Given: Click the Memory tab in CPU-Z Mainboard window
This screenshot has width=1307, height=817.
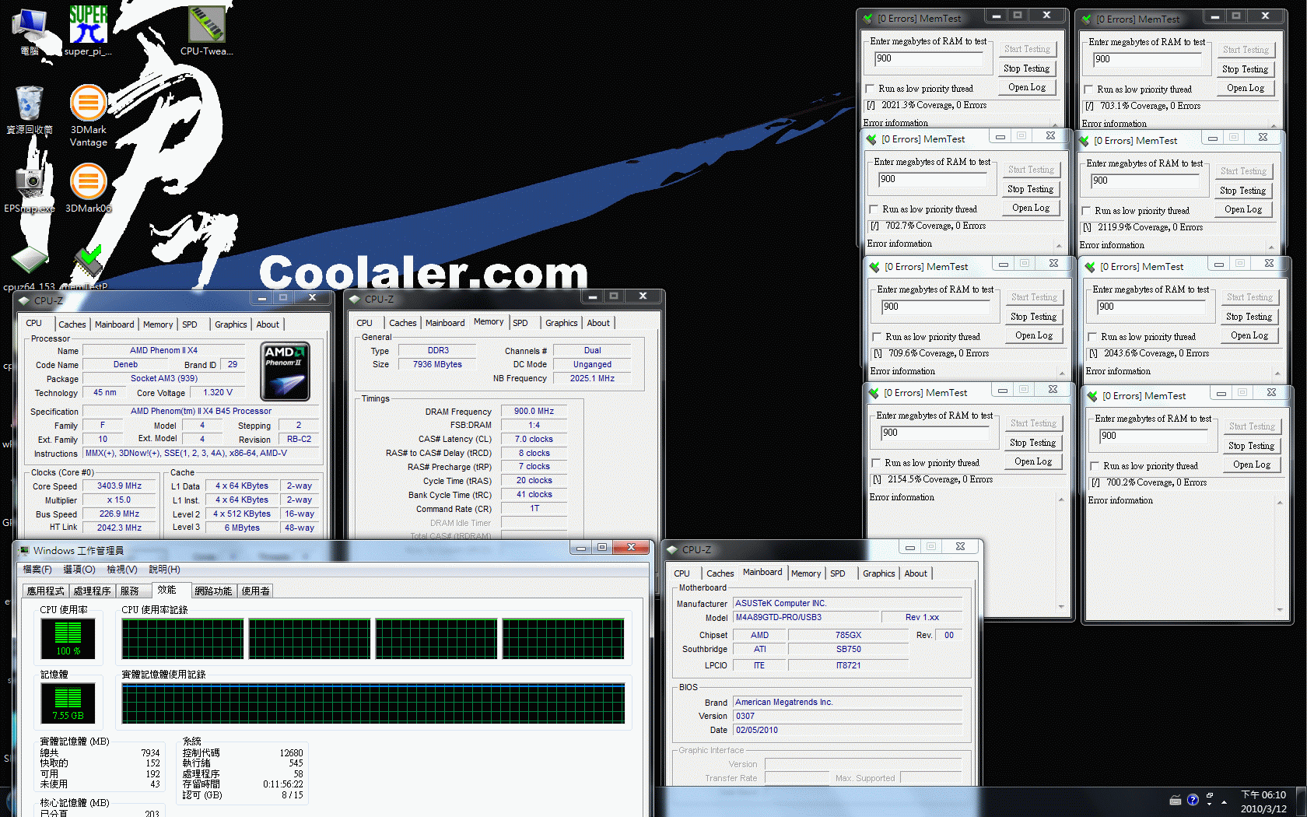Looking at the screenshot, I should coord(806,573).
